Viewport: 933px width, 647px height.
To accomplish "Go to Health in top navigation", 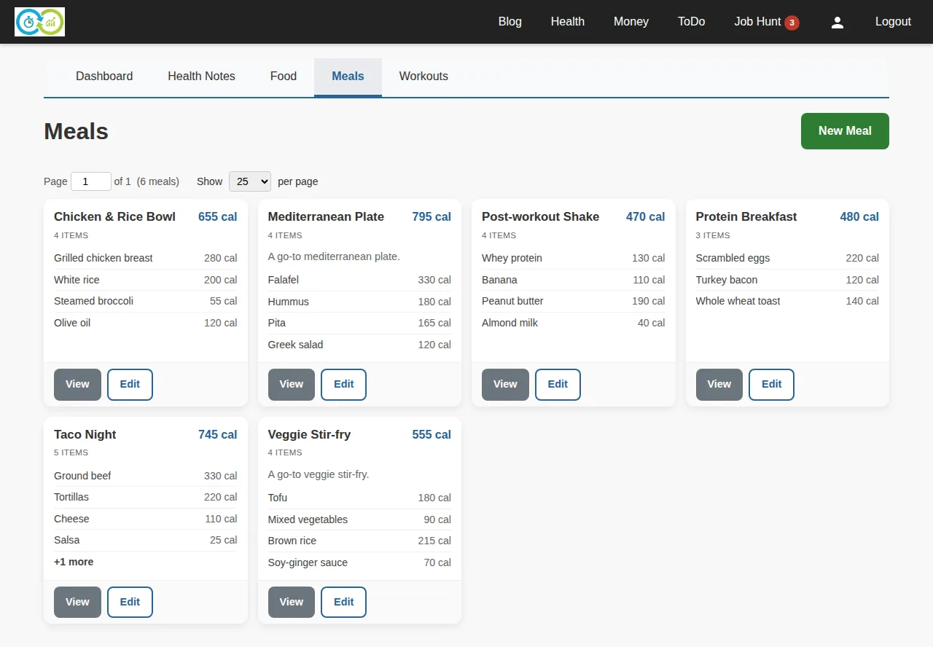I will pyautogui.click(x=568, y=22).
